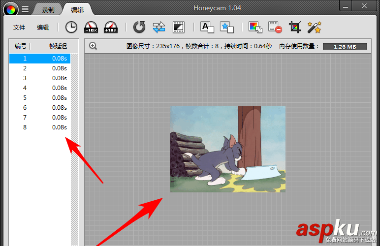
Task: Select the crop tool icon
Action: tap(295, 27)
